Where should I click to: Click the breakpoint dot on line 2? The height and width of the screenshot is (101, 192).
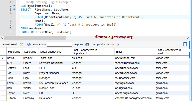(14, 6)
